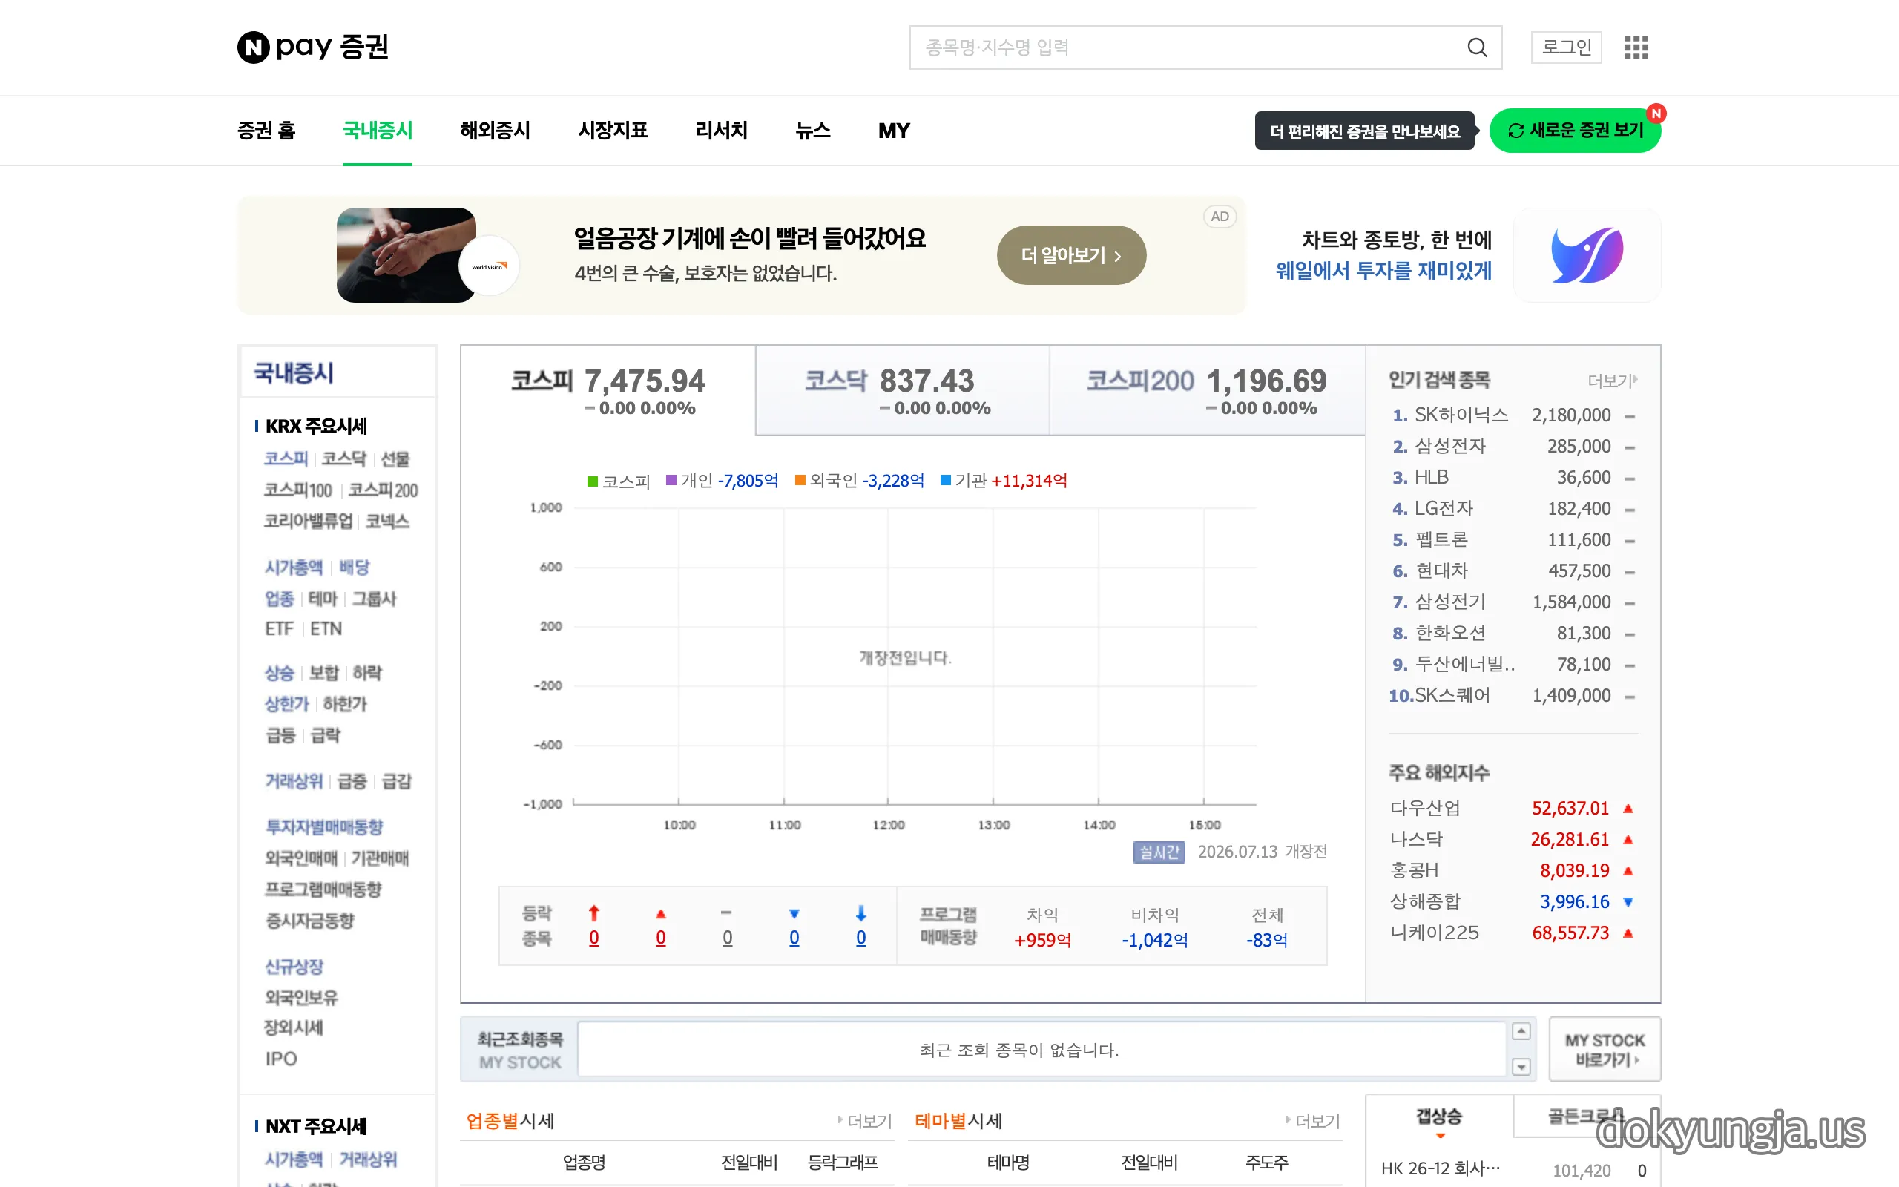Open LG전자 in popular stocks
The image size is (1899, 1187).
click(x=1444, y=508)
